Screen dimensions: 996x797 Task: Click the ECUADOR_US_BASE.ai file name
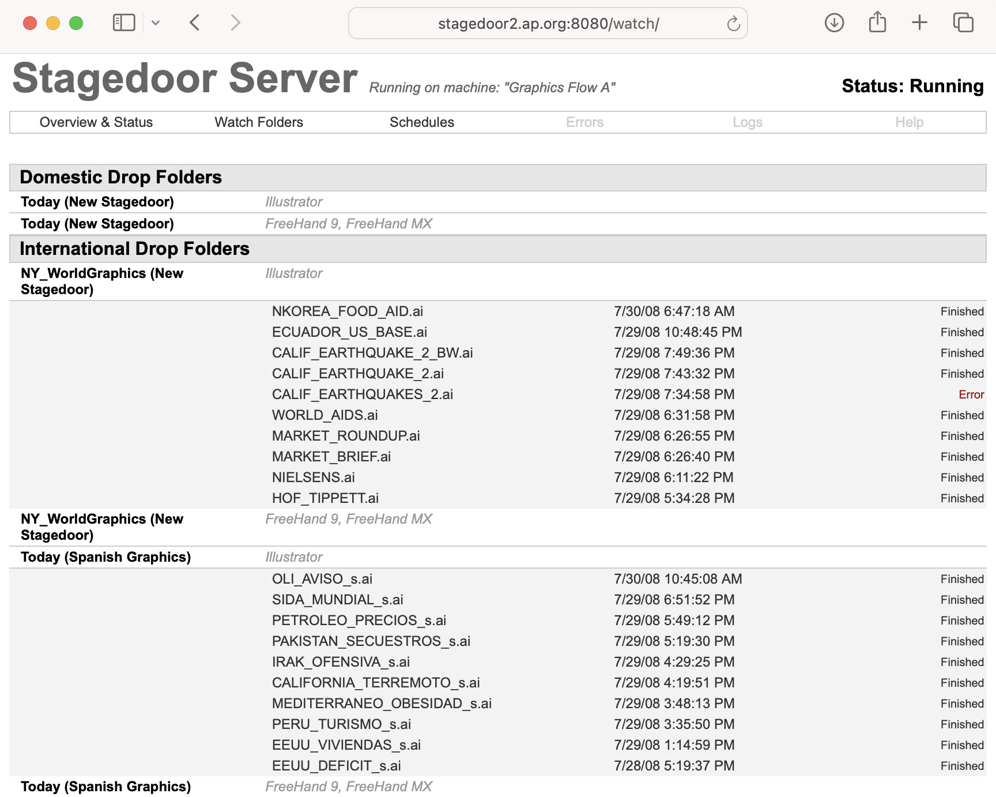click(x=349, y=332)
